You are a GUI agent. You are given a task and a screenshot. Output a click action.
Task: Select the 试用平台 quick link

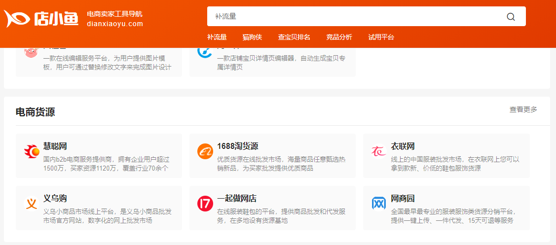(381, 37)
